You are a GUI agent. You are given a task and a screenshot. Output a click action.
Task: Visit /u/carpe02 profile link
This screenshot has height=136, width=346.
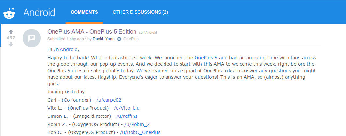(x=109, y=100)
